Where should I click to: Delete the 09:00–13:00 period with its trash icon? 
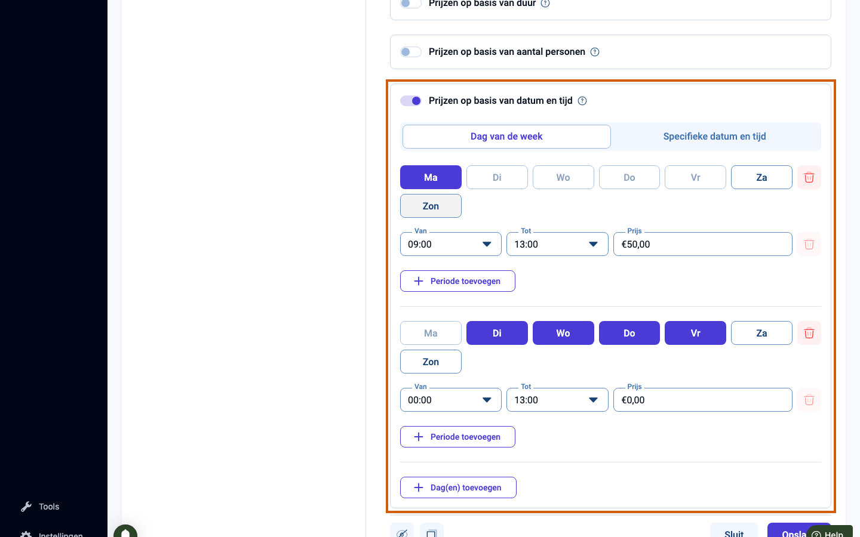point(809,244)
